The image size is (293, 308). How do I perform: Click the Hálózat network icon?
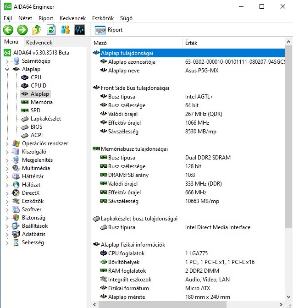tap(16, 185)
